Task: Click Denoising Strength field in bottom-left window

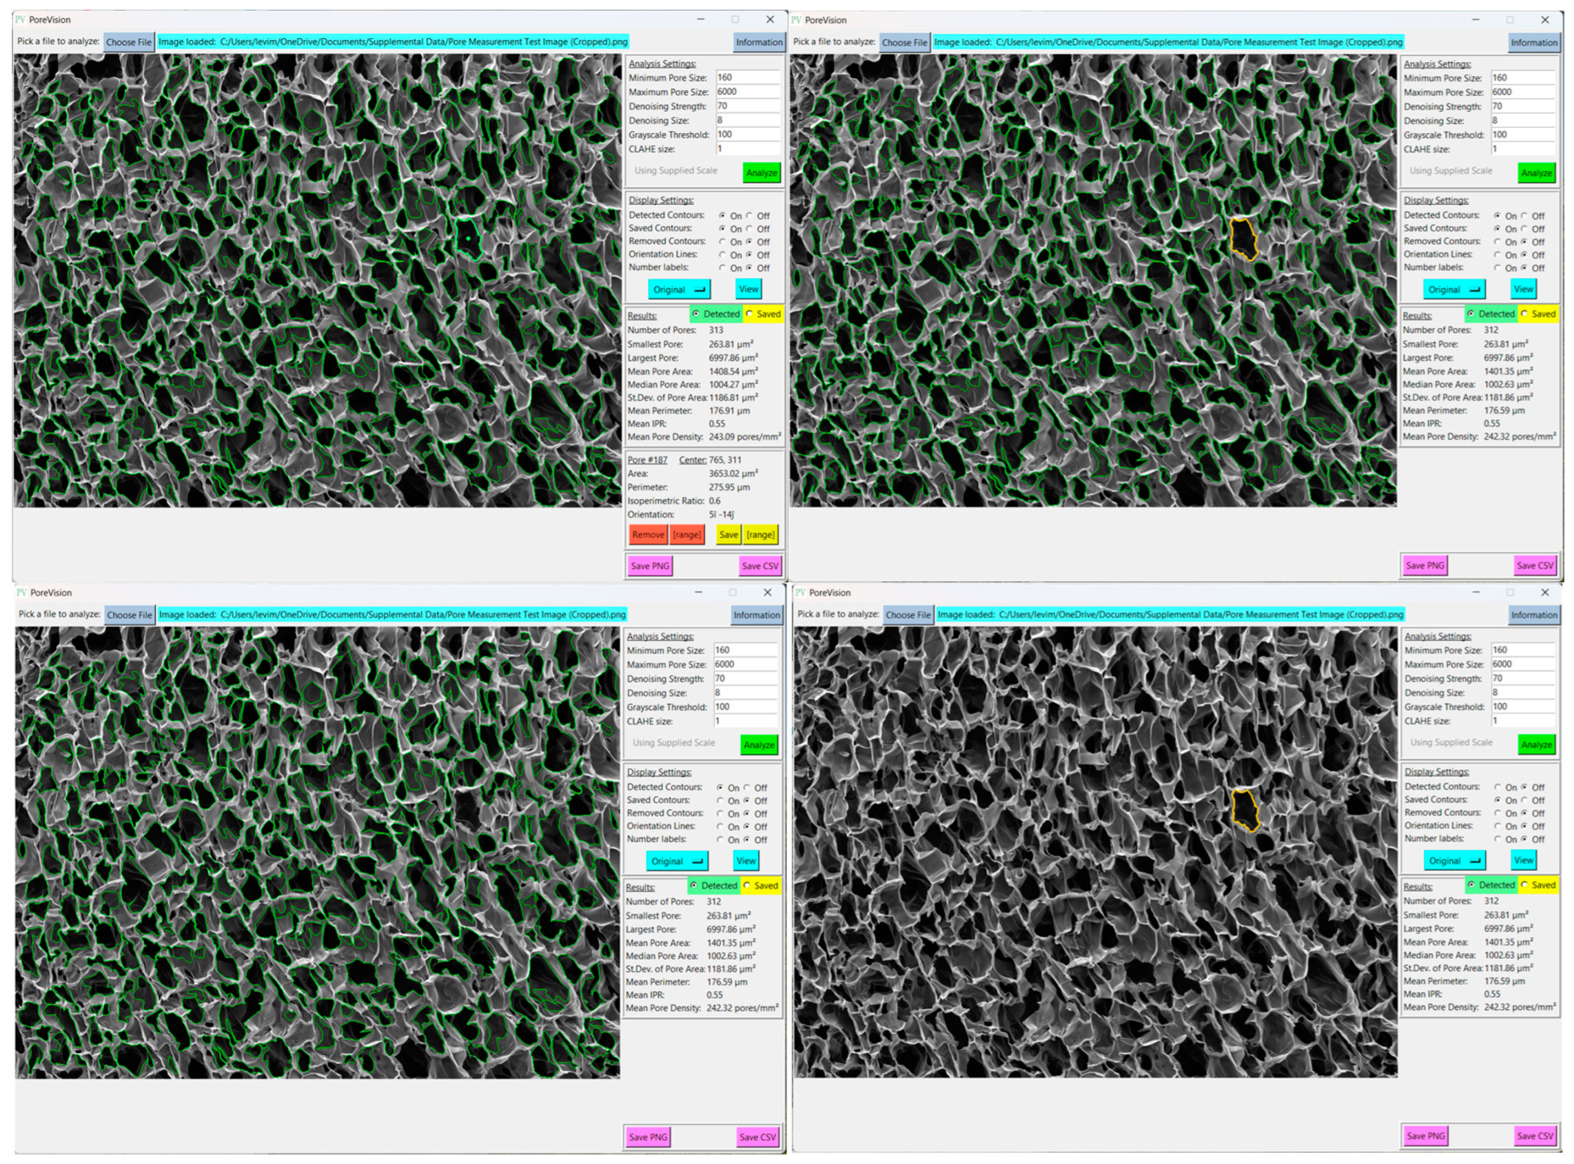Action: pyautogui.click(x=745, y=679)
